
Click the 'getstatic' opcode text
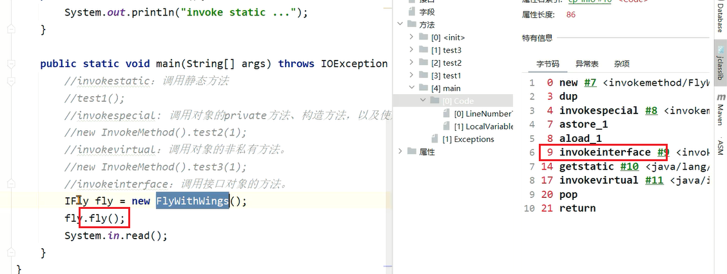click(586, 166)
